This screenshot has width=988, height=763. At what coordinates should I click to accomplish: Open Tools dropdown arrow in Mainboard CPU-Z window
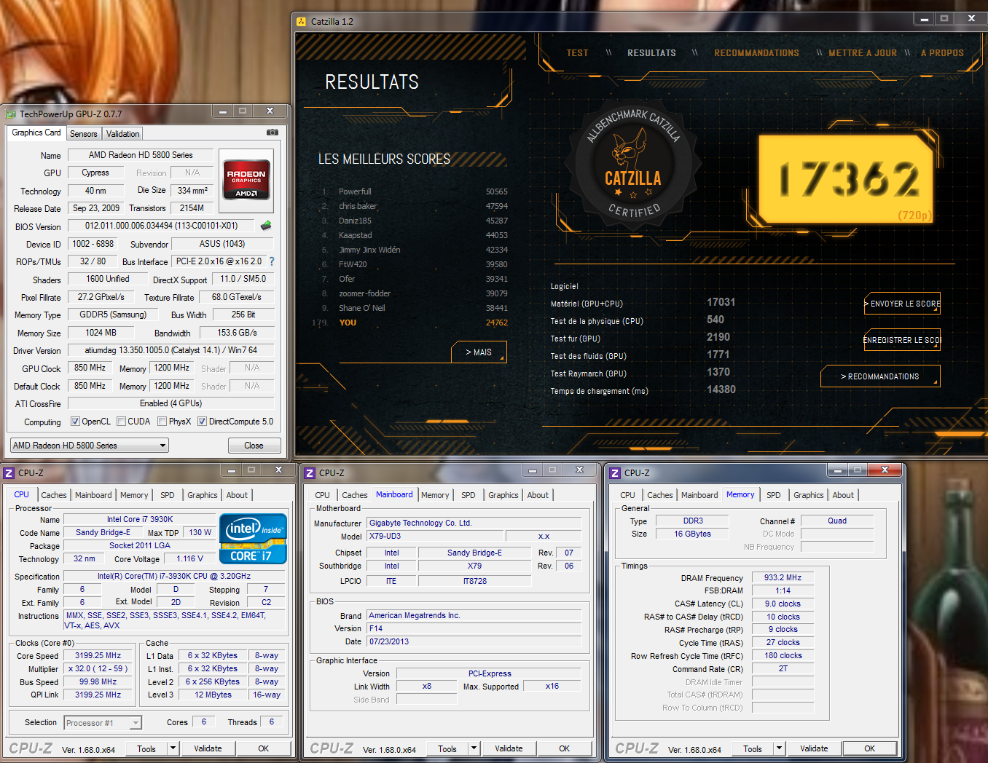point(474,748)
